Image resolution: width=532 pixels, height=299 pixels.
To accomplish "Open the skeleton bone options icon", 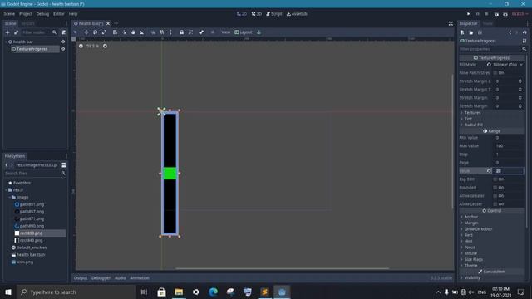I will click(x=201, y=32).
